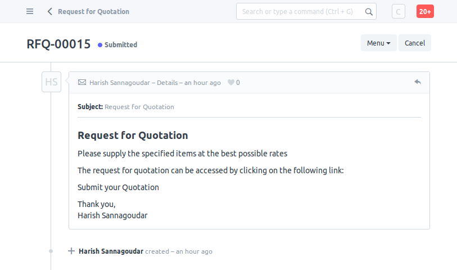Reply using the reply arrow icon

(418, 82)
